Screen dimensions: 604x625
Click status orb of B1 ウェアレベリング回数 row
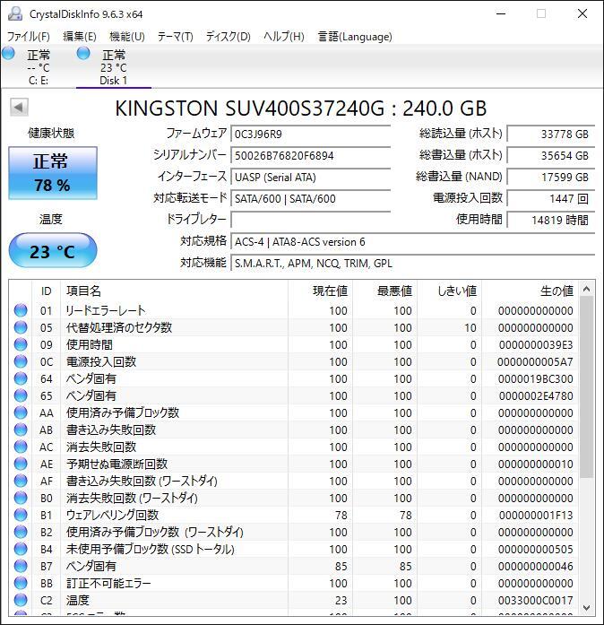(x=21, y=515)
